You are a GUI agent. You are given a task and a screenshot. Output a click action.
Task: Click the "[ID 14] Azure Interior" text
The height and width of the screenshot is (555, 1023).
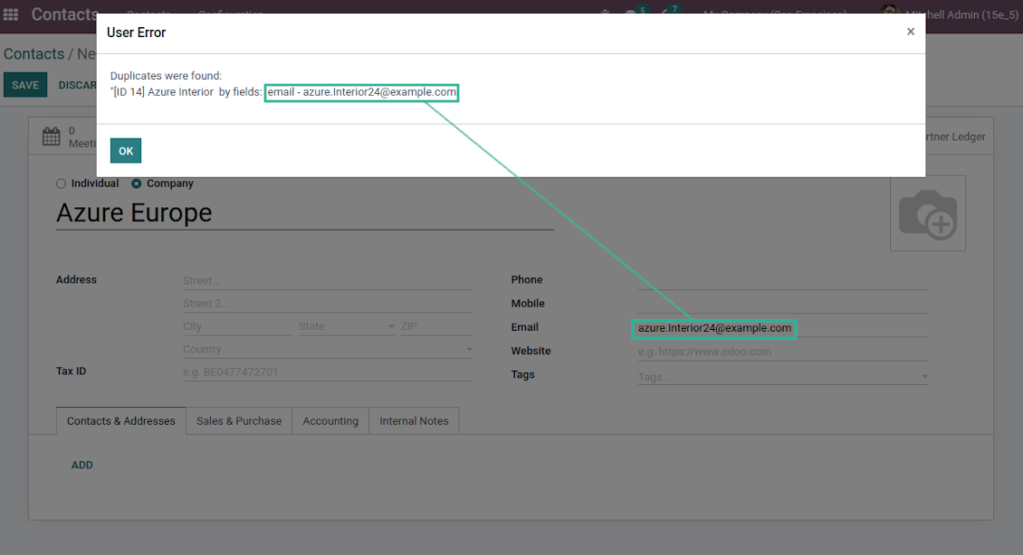tap(163, 92)
